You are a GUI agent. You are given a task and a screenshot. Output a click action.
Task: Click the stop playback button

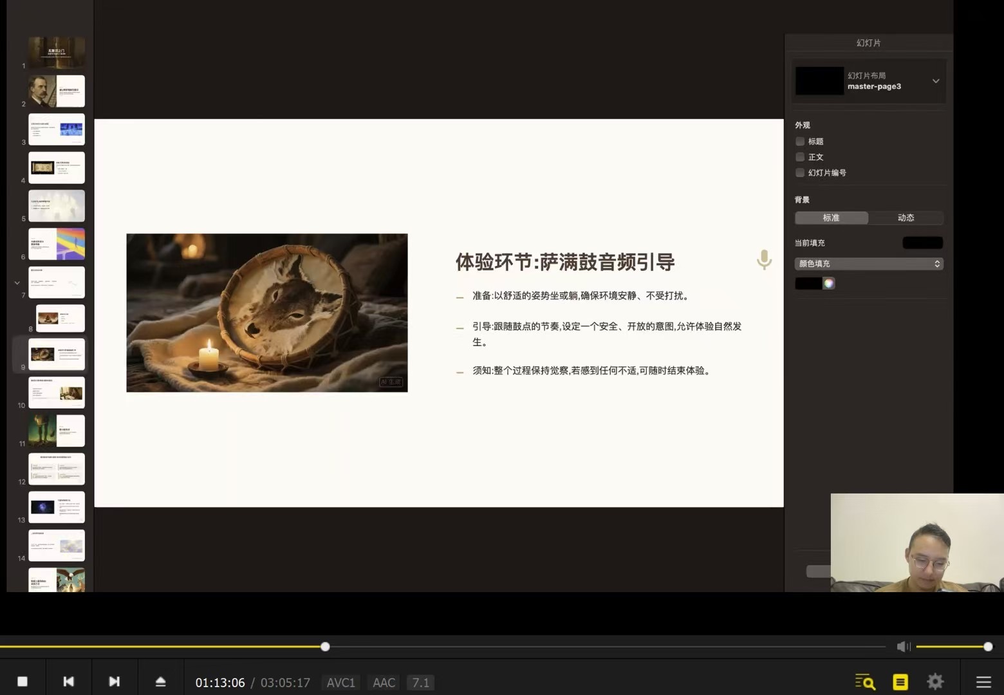pyautogui.click(x=23, y=681)
